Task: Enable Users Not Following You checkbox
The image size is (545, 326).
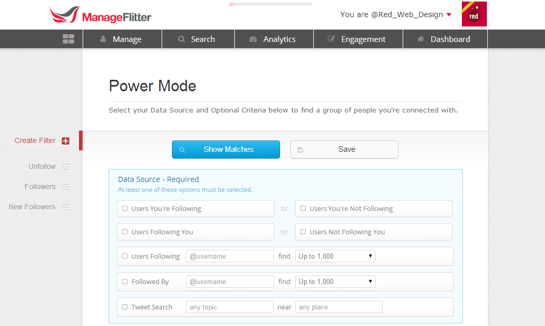Action: tap(303, 232)
